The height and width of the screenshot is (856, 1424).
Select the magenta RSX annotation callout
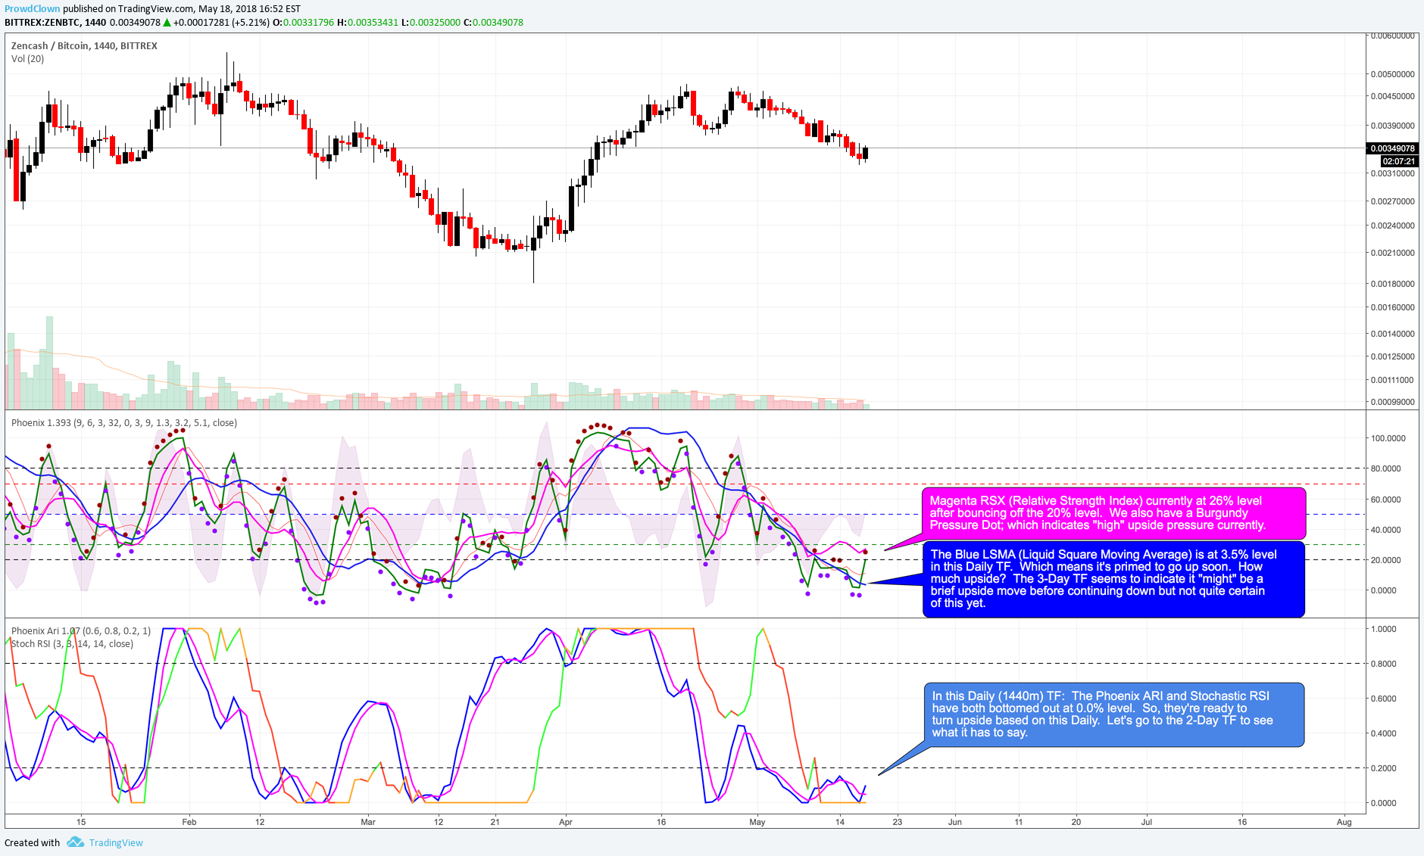coord(1113,513)
